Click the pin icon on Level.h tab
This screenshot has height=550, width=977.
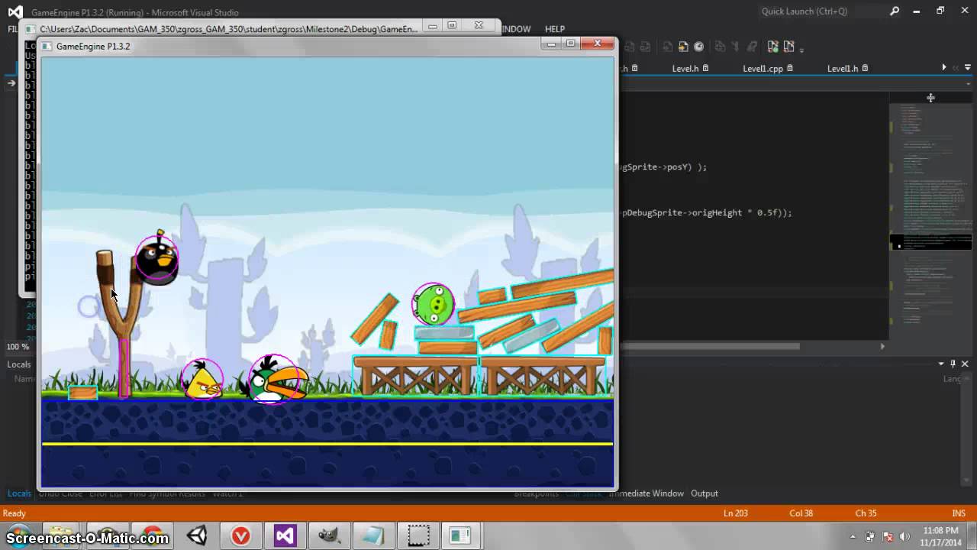pos(705,69)
